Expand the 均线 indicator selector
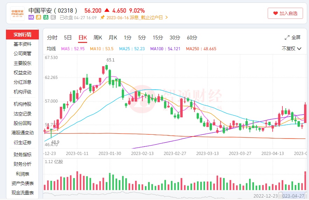 coord(51,49)
